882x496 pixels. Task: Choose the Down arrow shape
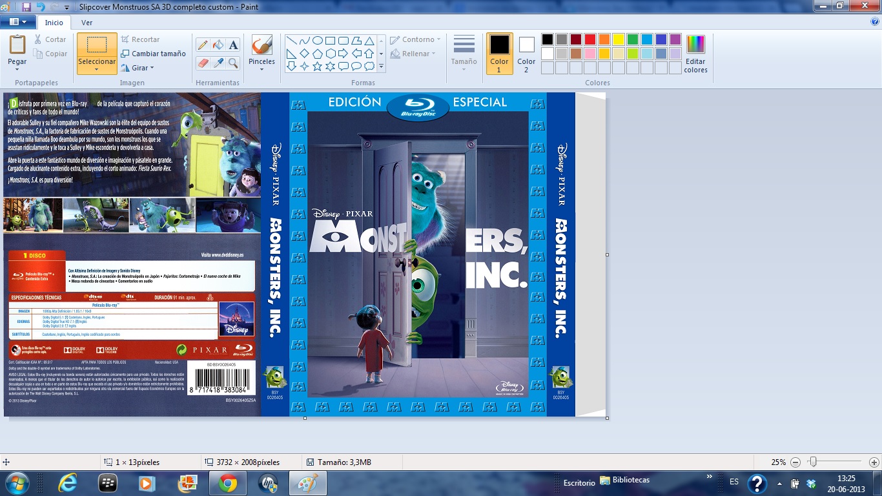tap(291, 66)
